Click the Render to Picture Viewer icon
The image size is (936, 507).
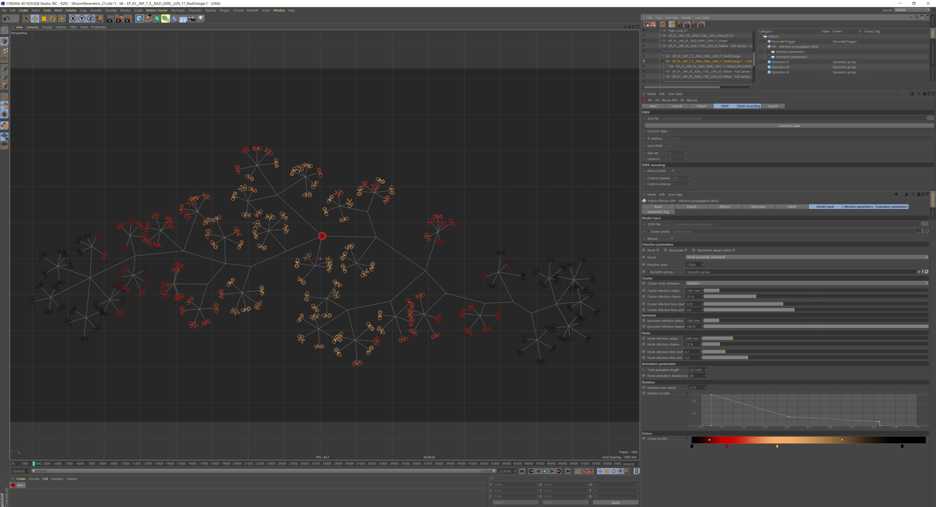(x=119, y=18)
